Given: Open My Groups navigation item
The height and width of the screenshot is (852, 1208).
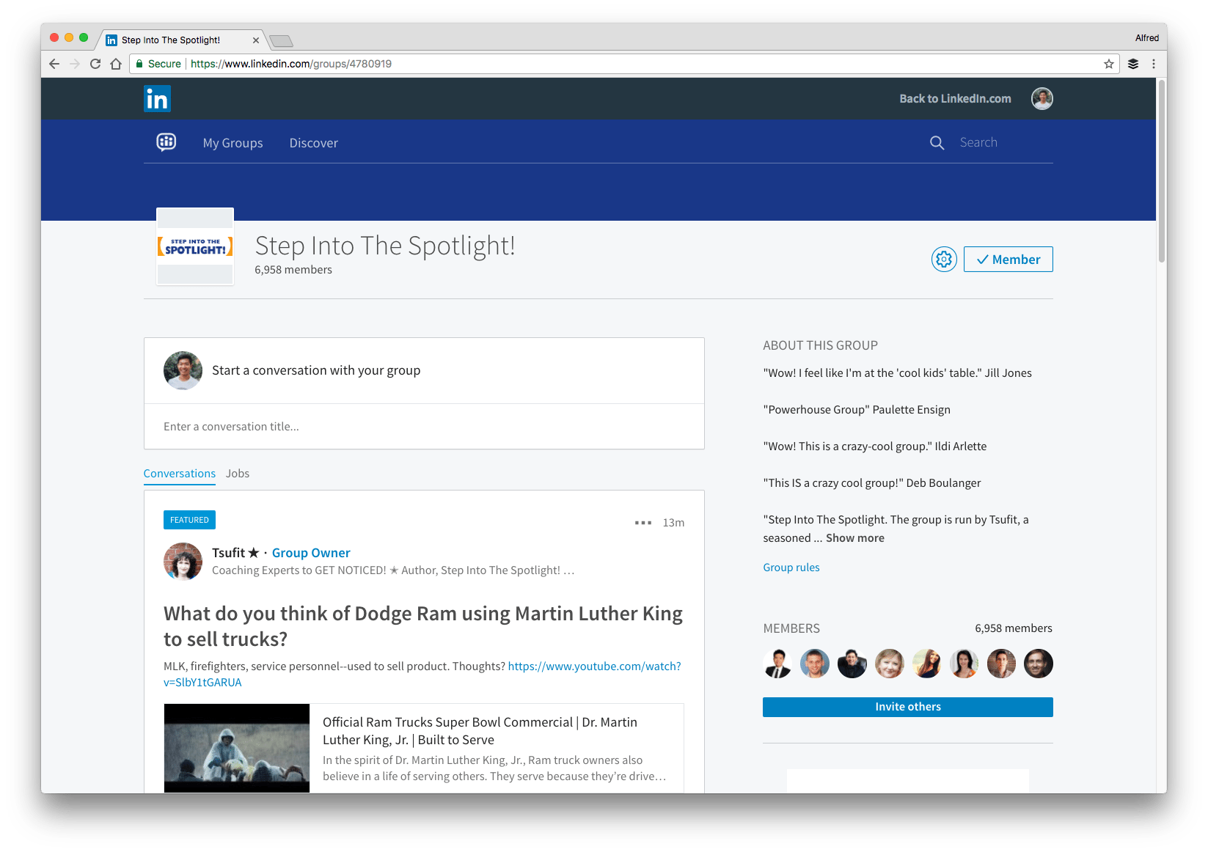Looking at the screenshot, I should tap(233, 143).
